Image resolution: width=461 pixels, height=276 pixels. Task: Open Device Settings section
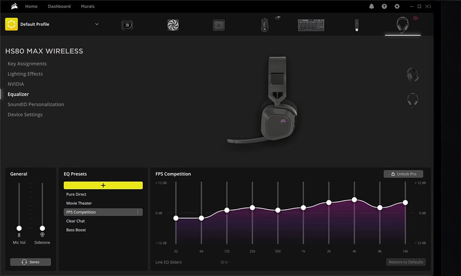point(25,115)
